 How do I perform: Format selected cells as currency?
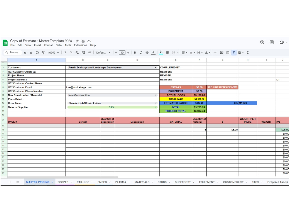click(65, 53)
